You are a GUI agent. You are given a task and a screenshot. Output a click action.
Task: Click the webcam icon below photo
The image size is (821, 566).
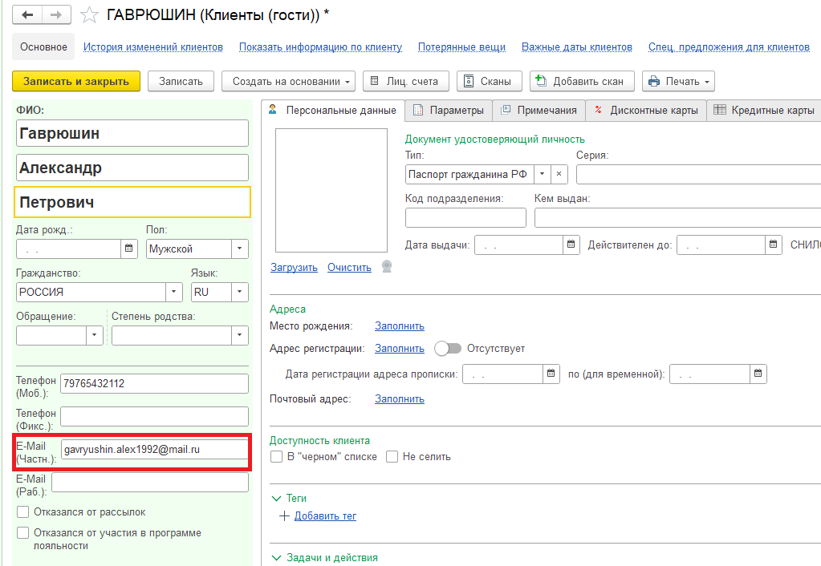coord(387,267)
